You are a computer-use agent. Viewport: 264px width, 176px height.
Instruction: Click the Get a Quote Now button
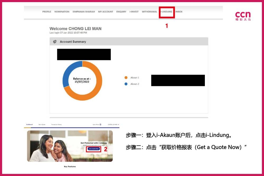pyautogui.click(x=94, y=149)
